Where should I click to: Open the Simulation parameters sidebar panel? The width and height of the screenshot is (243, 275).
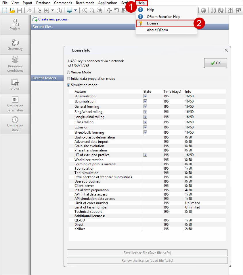pos(15,104)
